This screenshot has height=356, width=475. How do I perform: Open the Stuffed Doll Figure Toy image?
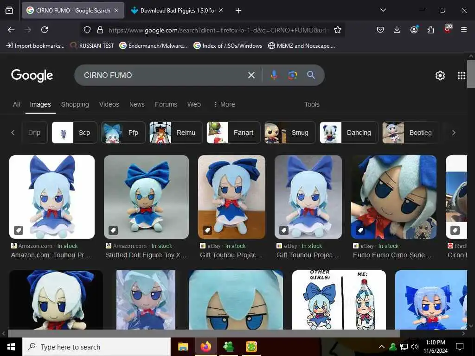(x=146, y=197)
